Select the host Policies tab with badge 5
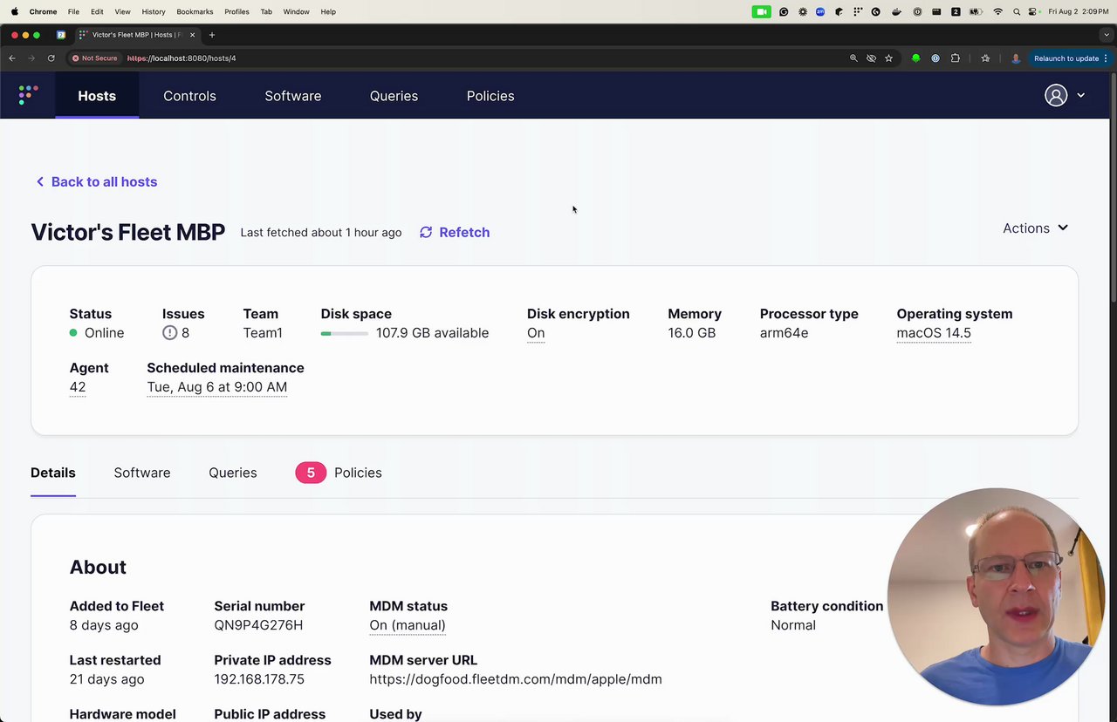 (339, 473)
